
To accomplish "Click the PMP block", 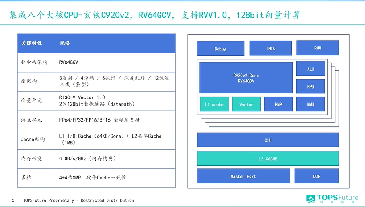I will pos(279,104).
